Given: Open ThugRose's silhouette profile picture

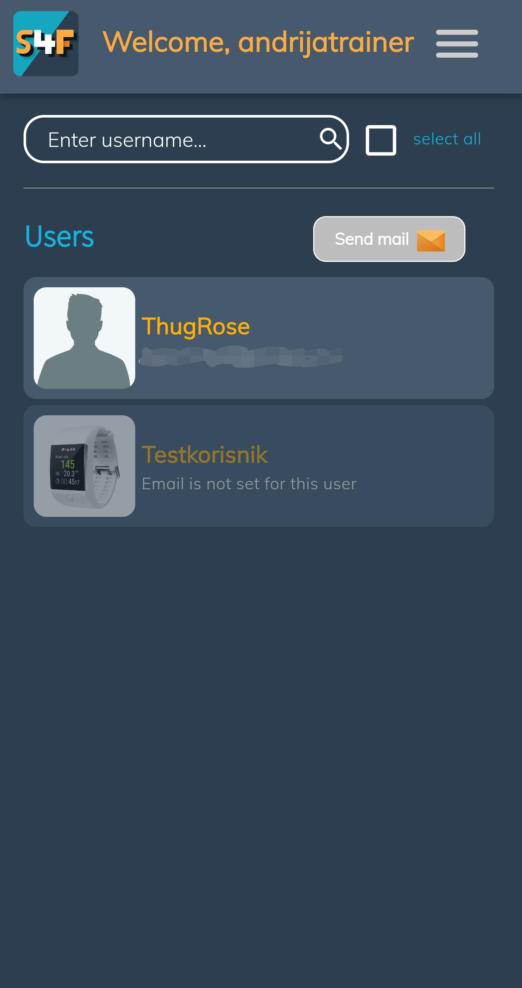Looking at the screenshot, I should (x=84, y=338).
